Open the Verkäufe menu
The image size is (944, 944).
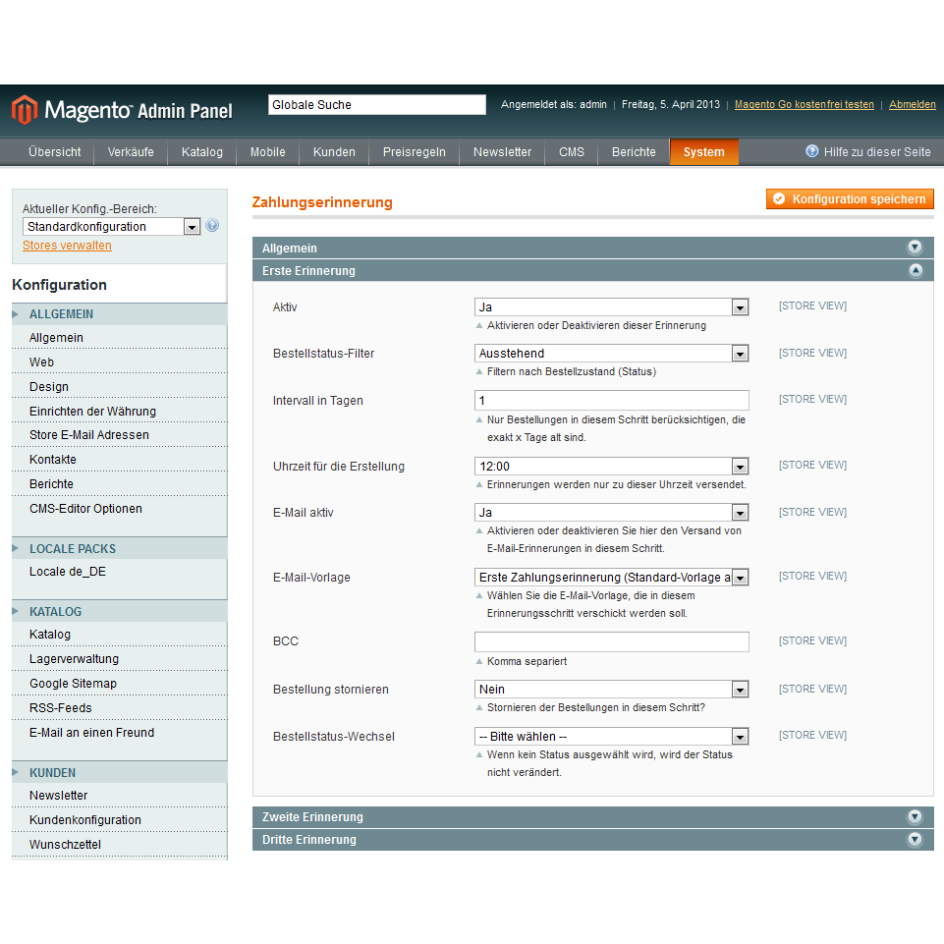[131, 151]
